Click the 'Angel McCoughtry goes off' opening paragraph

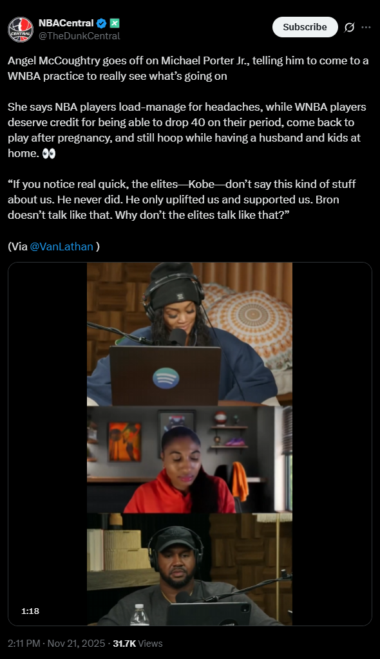188,68
